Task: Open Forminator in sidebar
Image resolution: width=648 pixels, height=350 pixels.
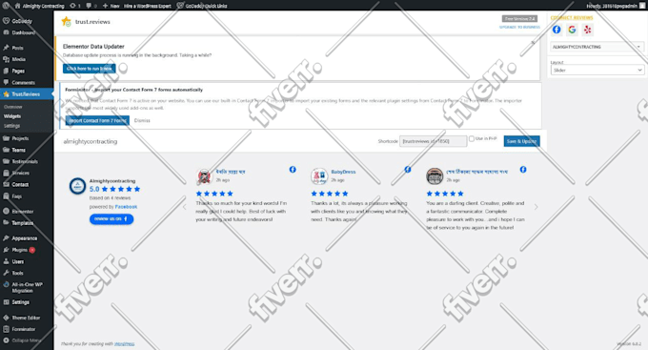Action: point(24,329)
